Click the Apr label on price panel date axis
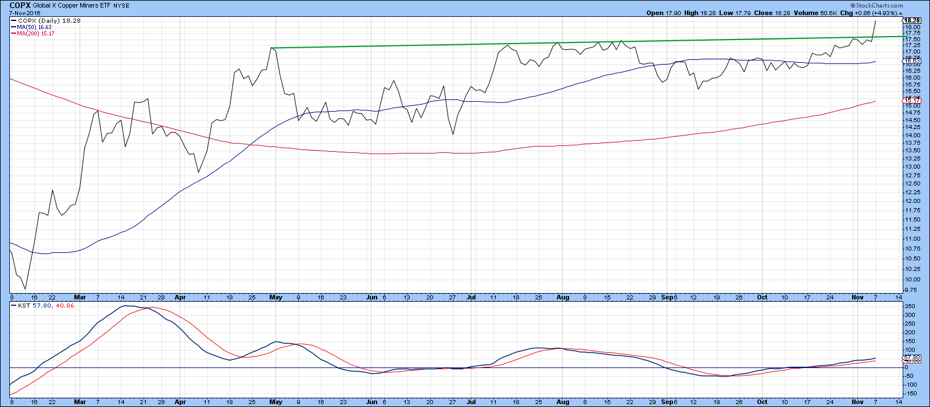This screenshot has height=407, width=930. pos(180,297)
